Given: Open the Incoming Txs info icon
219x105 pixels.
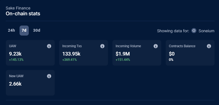Looking at the screenshot, I should [102, 46].
